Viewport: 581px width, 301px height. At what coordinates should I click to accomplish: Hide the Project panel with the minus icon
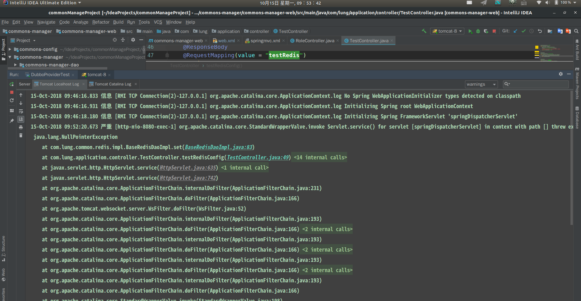(141, 40)
